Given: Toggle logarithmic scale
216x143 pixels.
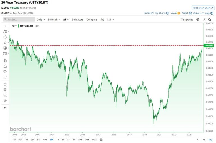Looking at the screenshot, I should click(x=210, y=140).
